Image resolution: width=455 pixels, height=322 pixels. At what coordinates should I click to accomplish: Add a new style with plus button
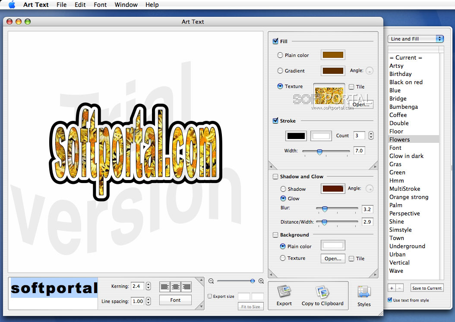pyautogui.click(x=392, y=288)
